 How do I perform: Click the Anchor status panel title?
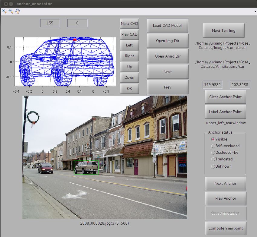click(220, 132)
